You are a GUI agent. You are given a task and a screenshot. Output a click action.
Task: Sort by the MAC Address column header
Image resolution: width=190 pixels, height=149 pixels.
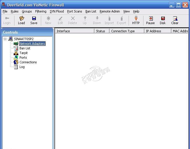pos(180,31)
